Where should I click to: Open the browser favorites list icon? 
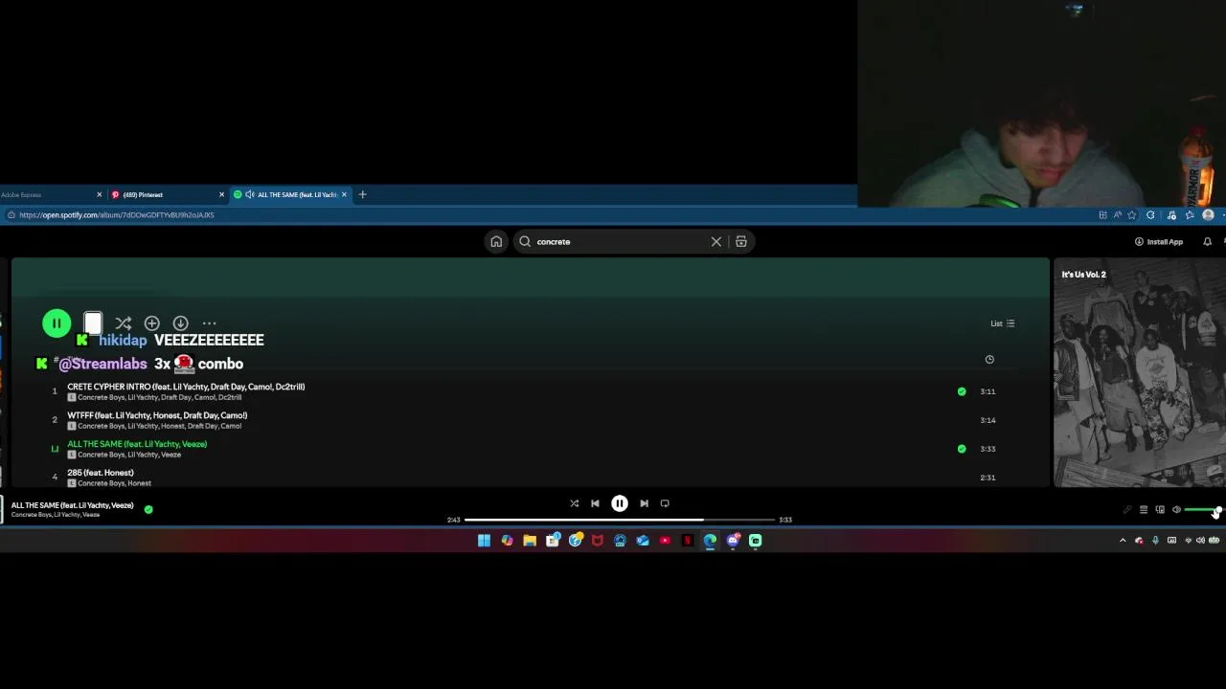[x=1190, y=215]
